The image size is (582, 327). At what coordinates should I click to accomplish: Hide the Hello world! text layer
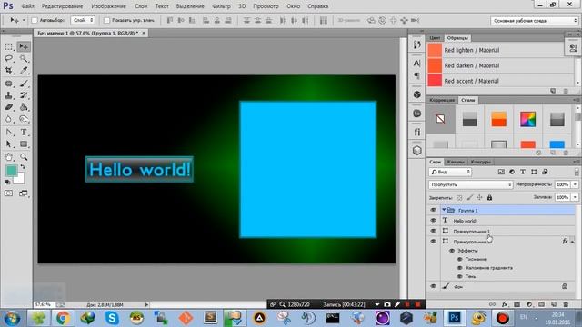(x=433, y=221)
